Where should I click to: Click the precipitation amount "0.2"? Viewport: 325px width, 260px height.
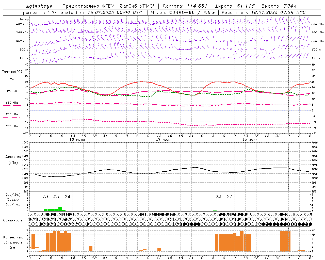tap(218, 197)
